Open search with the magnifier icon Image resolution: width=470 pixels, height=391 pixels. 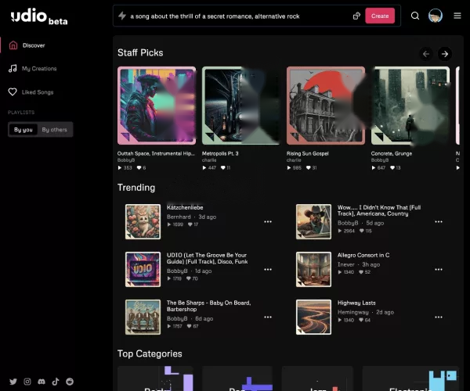point(415,16)
